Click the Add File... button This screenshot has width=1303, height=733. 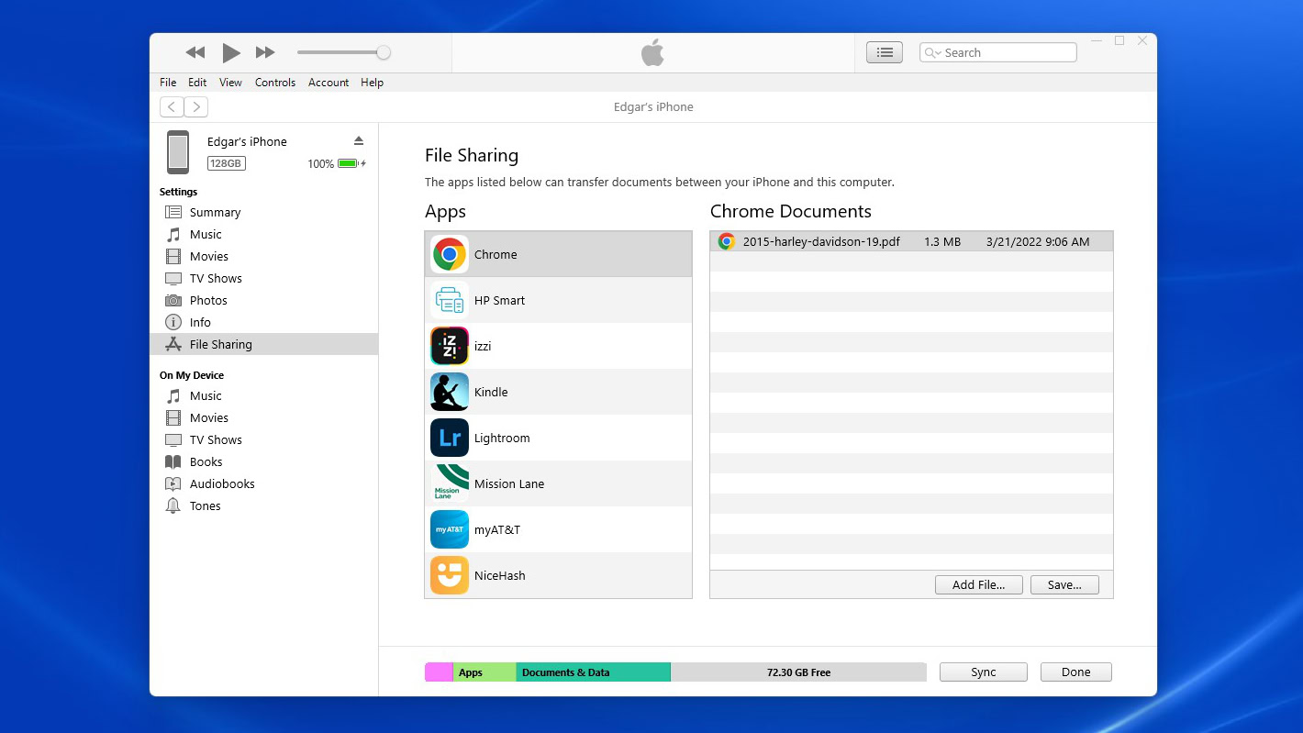[978, 584]
